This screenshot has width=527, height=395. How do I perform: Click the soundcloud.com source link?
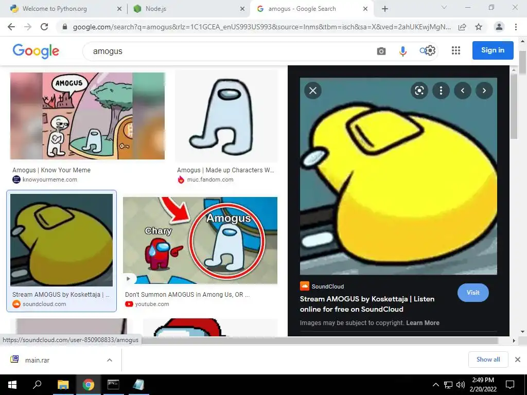click(44, 304)
